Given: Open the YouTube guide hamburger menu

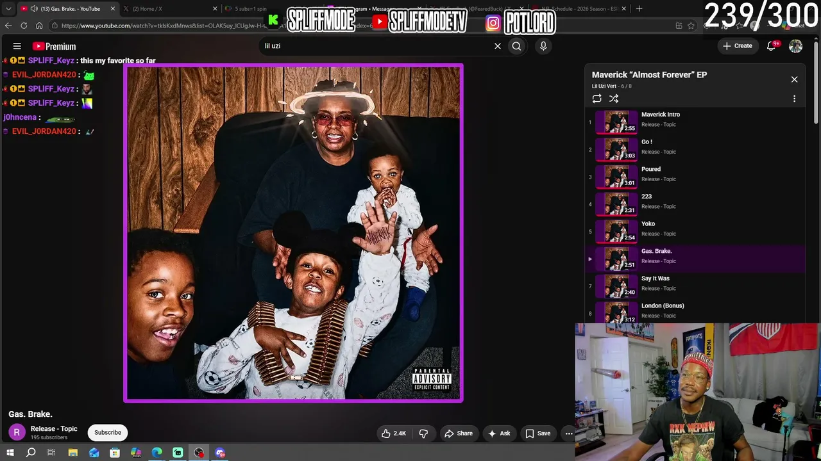Looking at the screenshot, I should click(x=17, y=46).
